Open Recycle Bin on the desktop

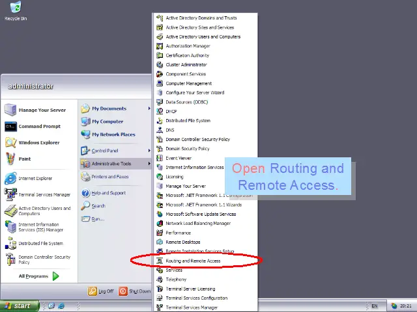[x=16, y=11]
